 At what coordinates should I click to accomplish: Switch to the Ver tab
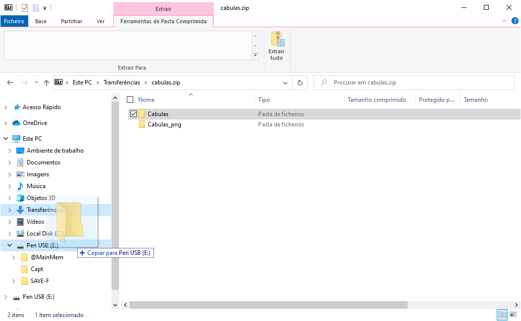(100, 21)
